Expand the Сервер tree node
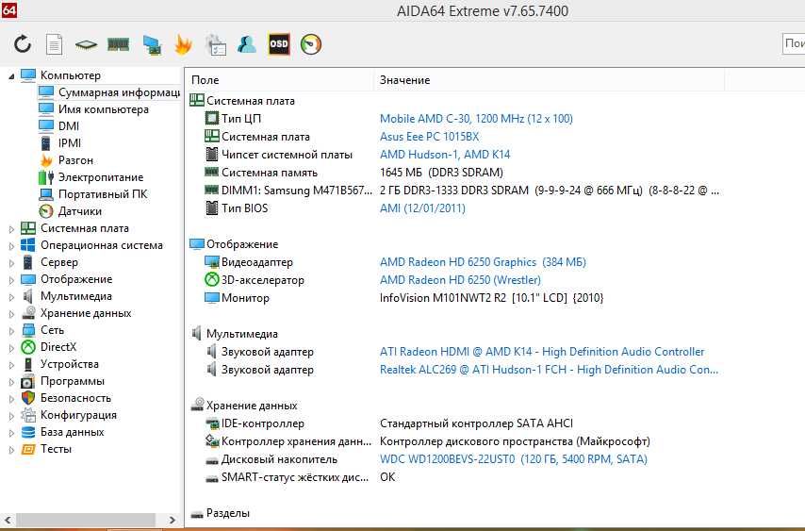This screenshot has width=805, height=531. click(x=11, y=263)
